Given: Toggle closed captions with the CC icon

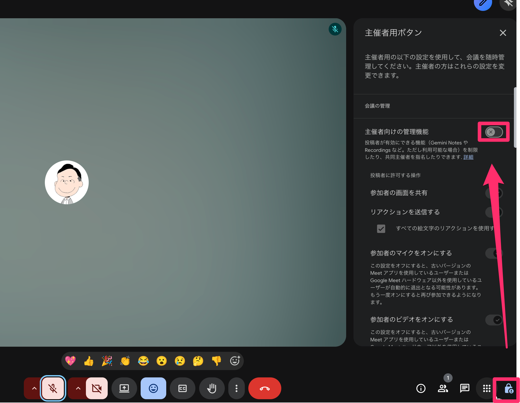Looking at the screenshot, I should coord(182,388).
